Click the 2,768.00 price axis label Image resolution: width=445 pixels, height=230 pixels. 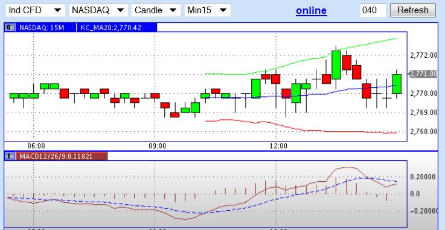point(424,131)
